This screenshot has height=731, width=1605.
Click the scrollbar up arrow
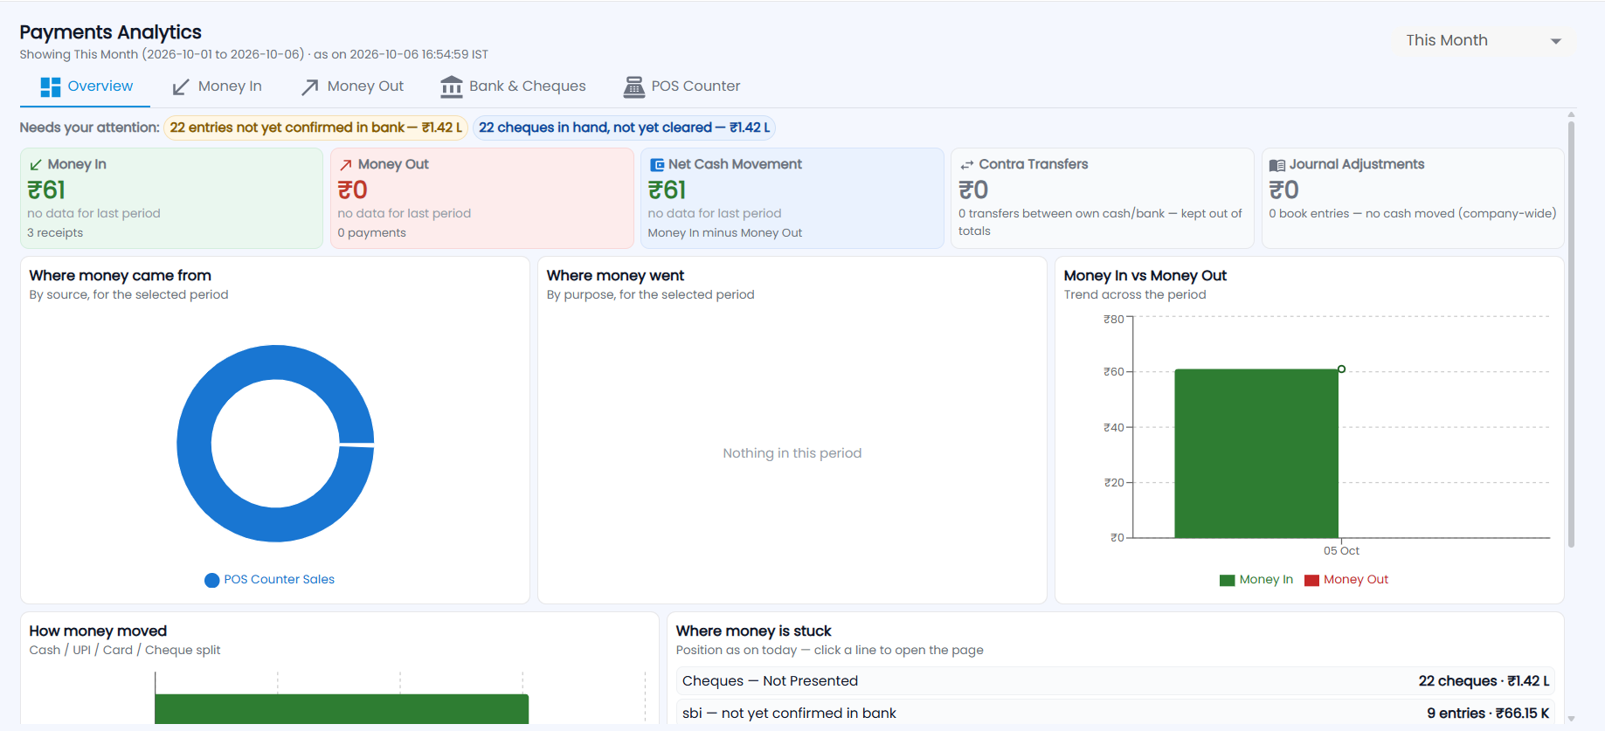pos(1571,114)
